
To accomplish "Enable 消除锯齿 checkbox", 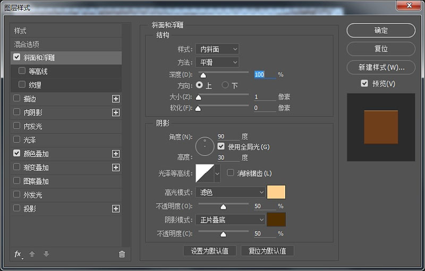I will pyautogui.click(x=231, y=173).
